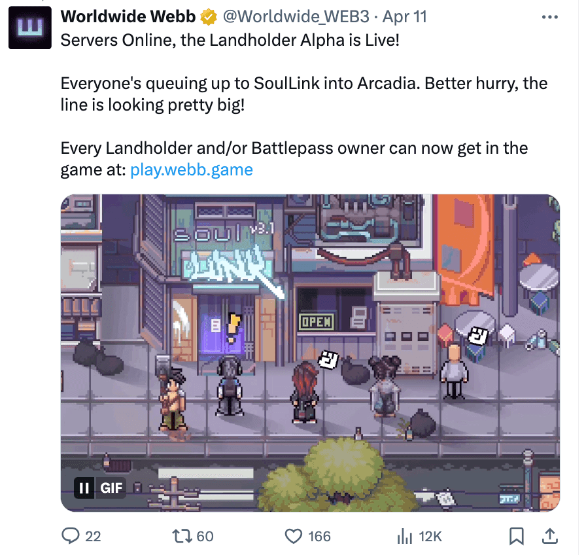Open the SoulLink pixel-art GIF media
Image resolution: width=586 pixels, height=555 pixels.
(310, 353)
